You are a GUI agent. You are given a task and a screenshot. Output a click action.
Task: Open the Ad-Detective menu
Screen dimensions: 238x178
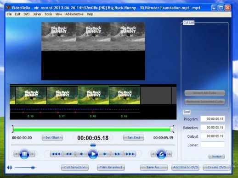74,14
